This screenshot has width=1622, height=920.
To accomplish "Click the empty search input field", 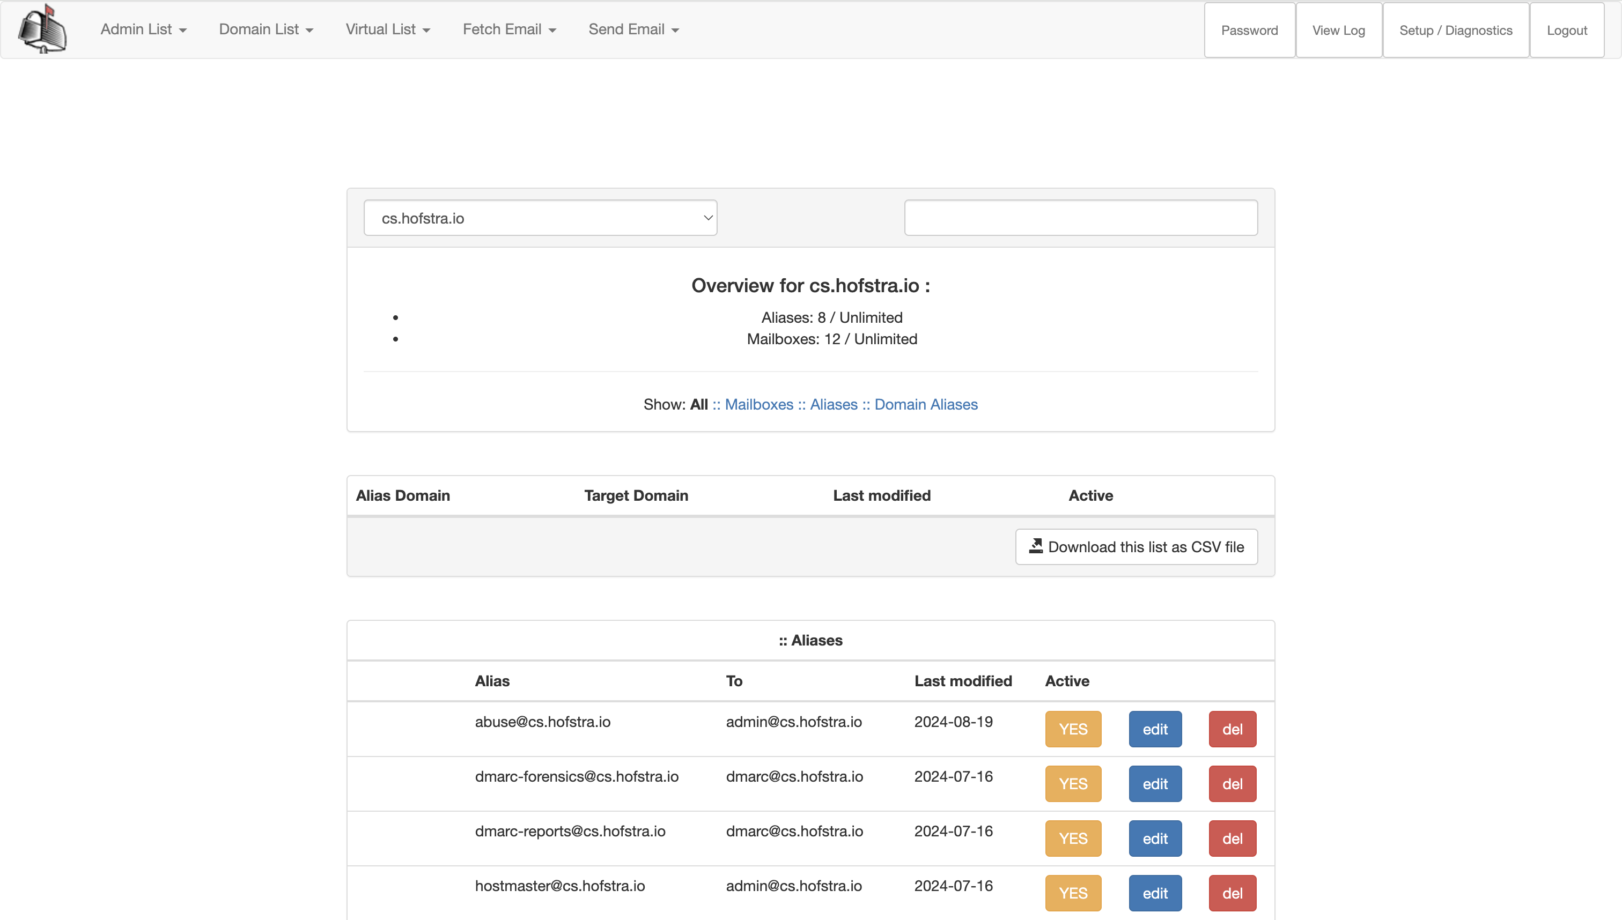I will [1080, 218].
